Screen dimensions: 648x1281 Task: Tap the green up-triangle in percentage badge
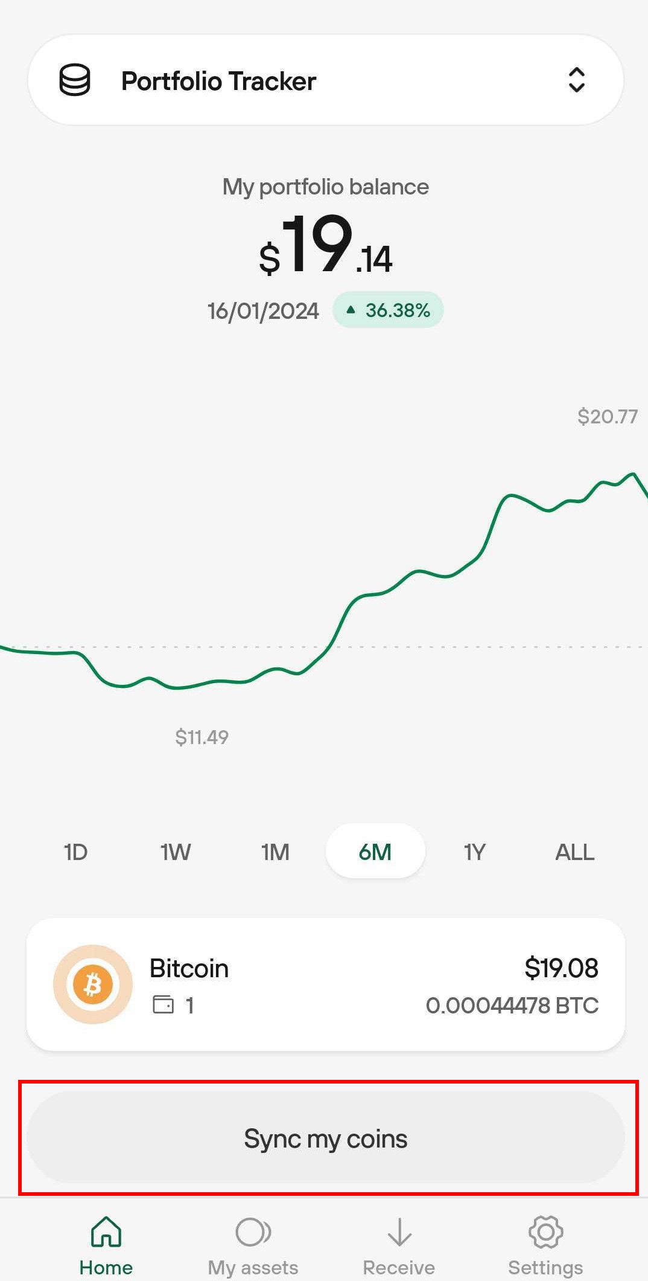351,310
